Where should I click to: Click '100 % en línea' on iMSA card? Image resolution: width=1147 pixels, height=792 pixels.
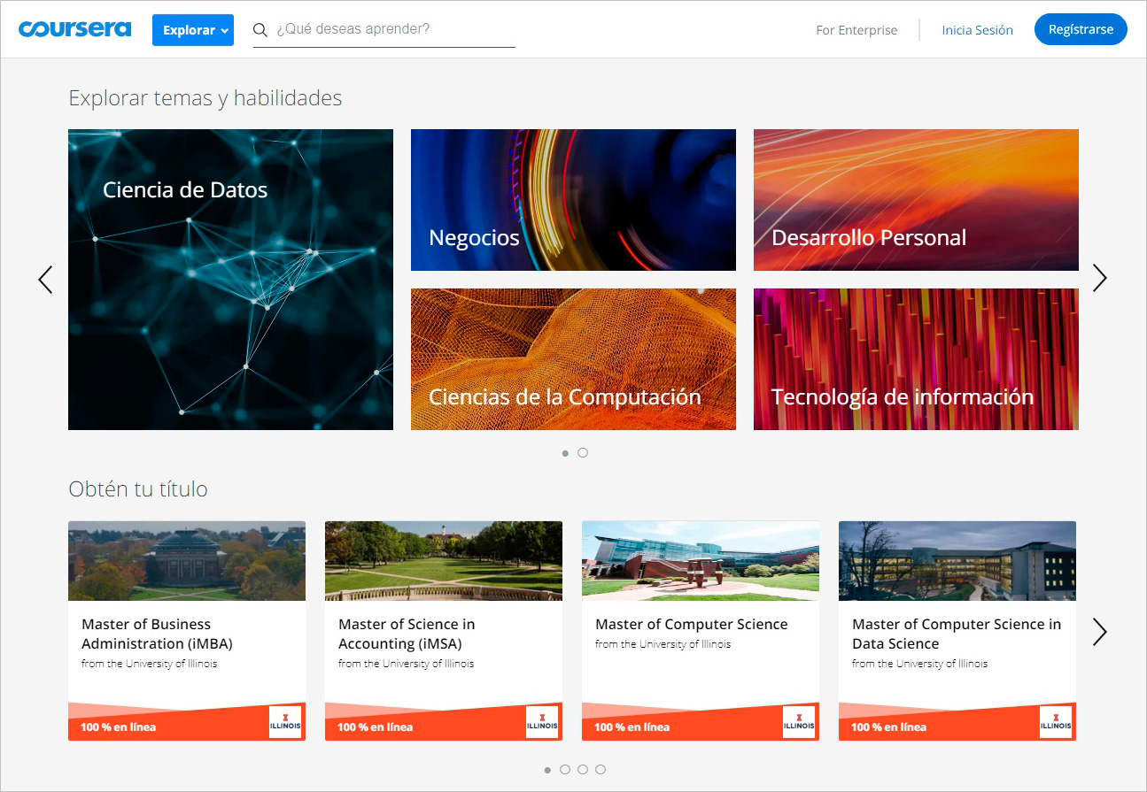click(x=376, y=727)
